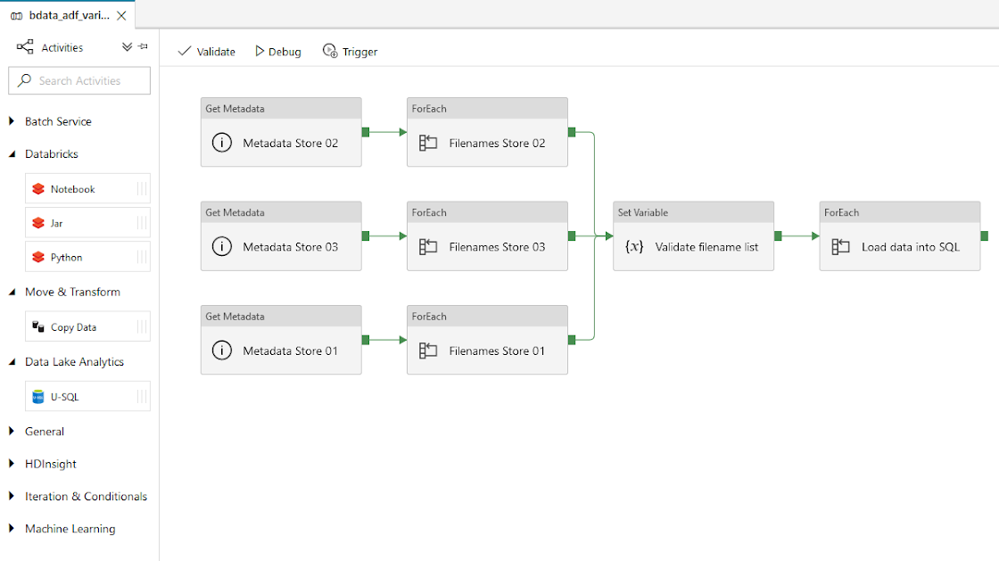Image resolution: width=999 pixels, height=561 pixels.
Task: Collapse all activities with double-chevron icon
Action: (x=127, y=47)
